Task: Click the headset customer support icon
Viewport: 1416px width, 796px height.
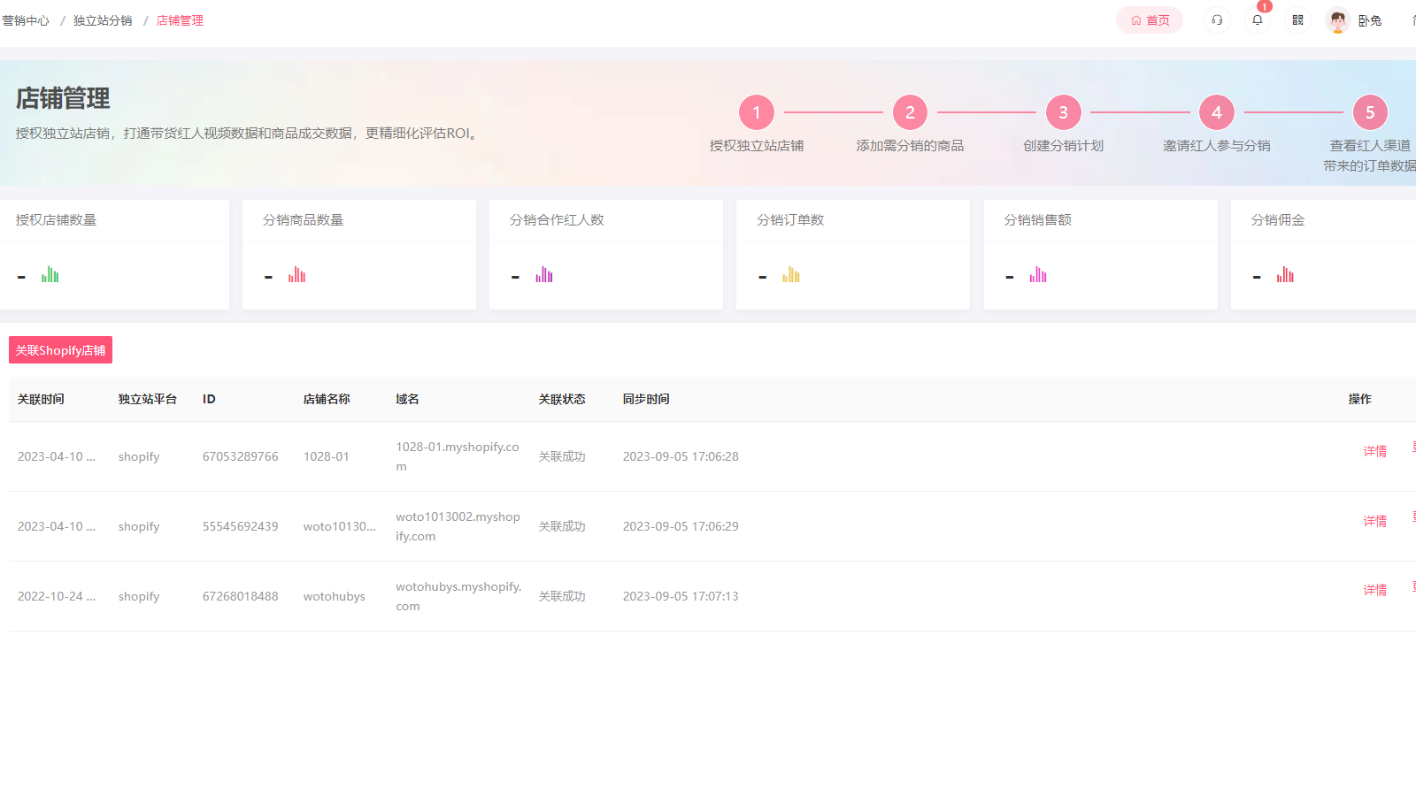Action: click(1216, 19)
